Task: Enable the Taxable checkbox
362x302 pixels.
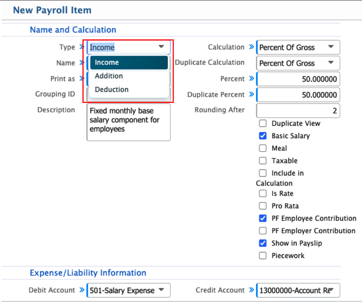Action: [263, 161]
